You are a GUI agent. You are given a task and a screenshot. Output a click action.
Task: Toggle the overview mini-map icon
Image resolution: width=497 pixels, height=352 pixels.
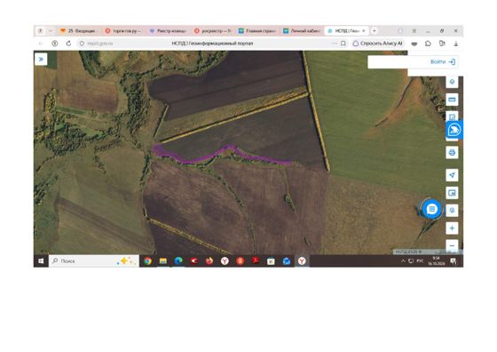click(x=452, y=193)
